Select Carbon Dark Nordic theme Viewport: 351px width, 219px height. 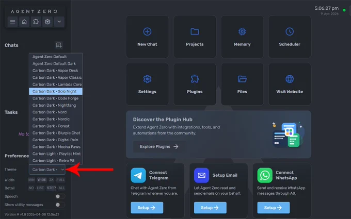point(56,119)
